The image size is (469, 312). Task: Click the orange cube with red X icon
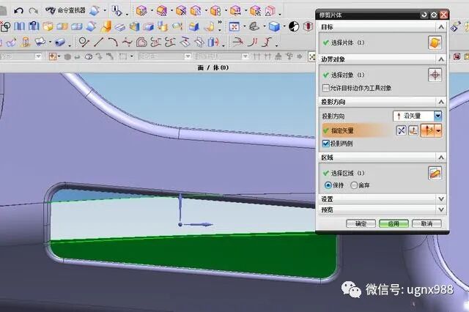point(181,11)
